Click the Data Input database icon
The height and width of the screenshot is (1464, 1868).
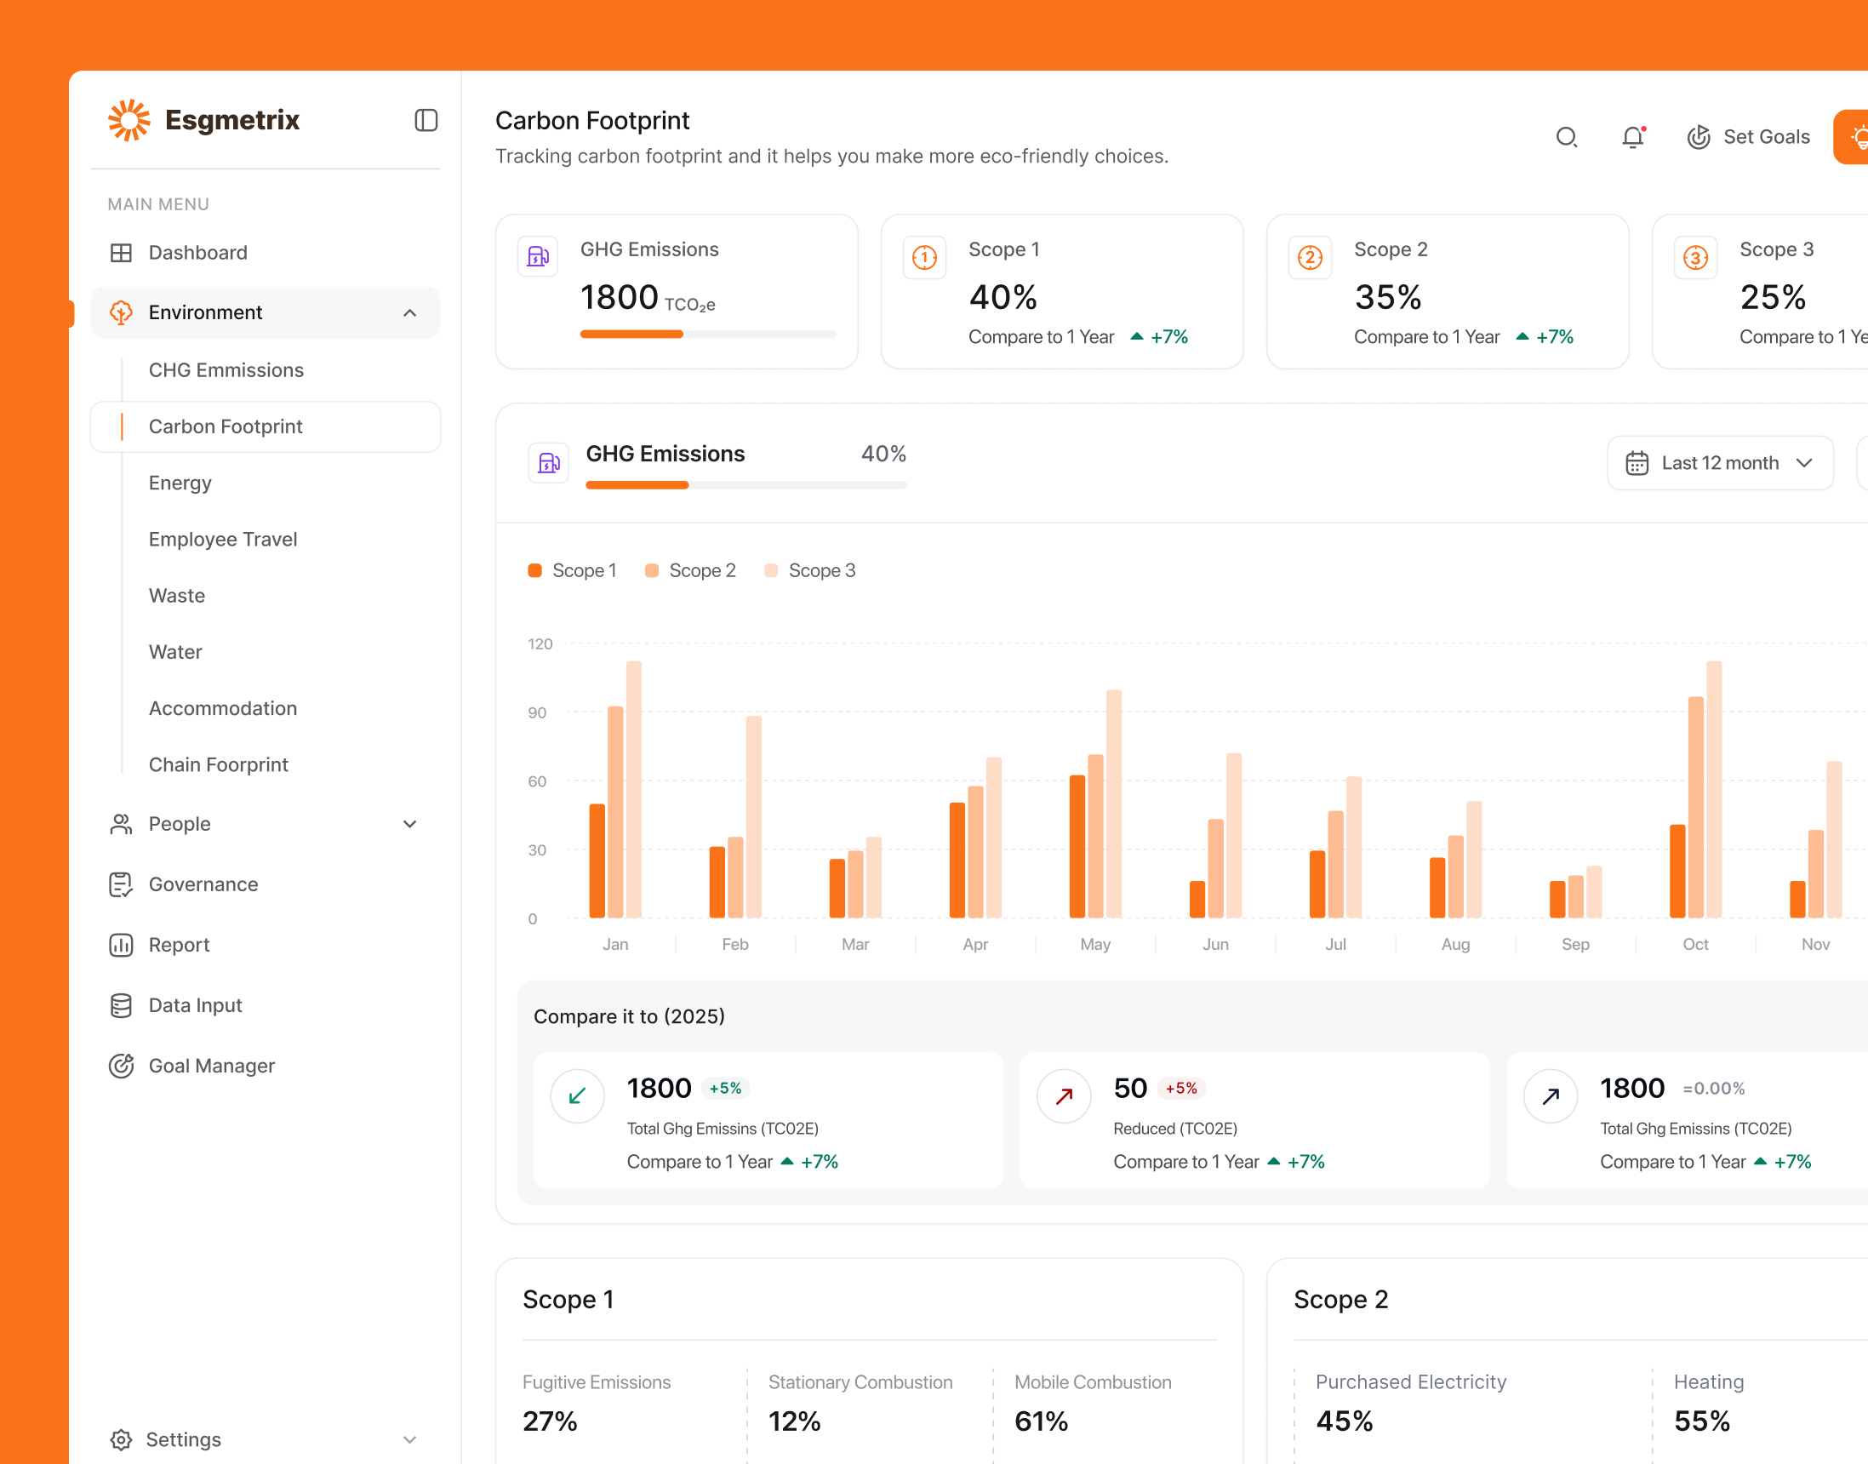[121, 1004]
